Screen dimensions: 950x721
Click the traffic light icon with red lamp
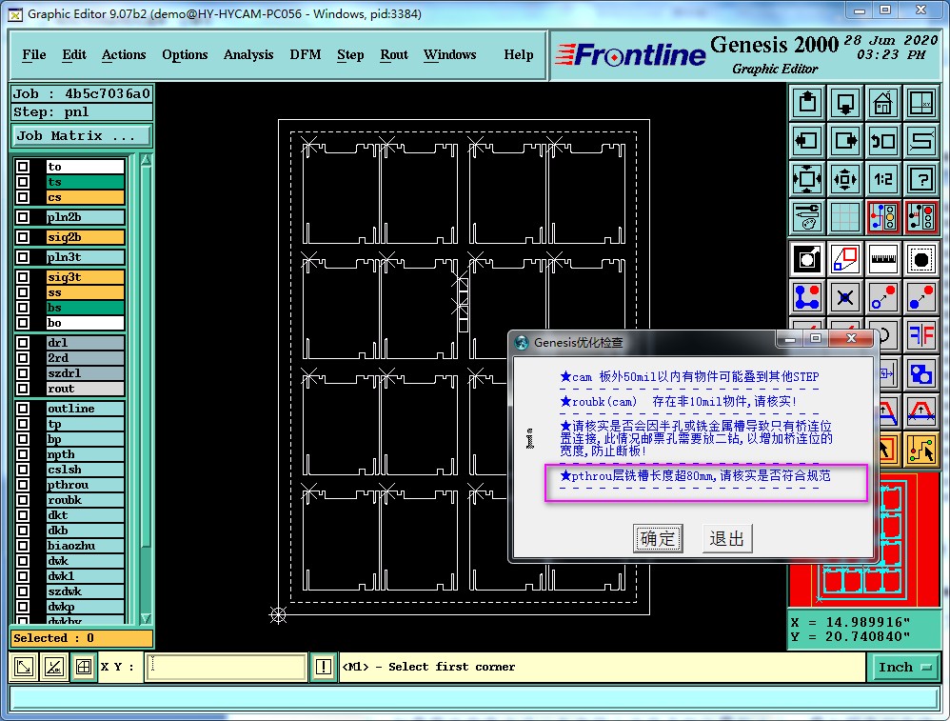920,217
